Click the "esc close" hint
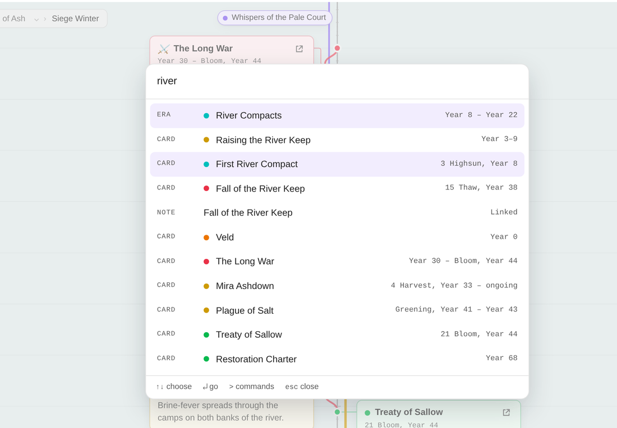The image size is (617, 428). pyautogui.click(x=302, y=387)
